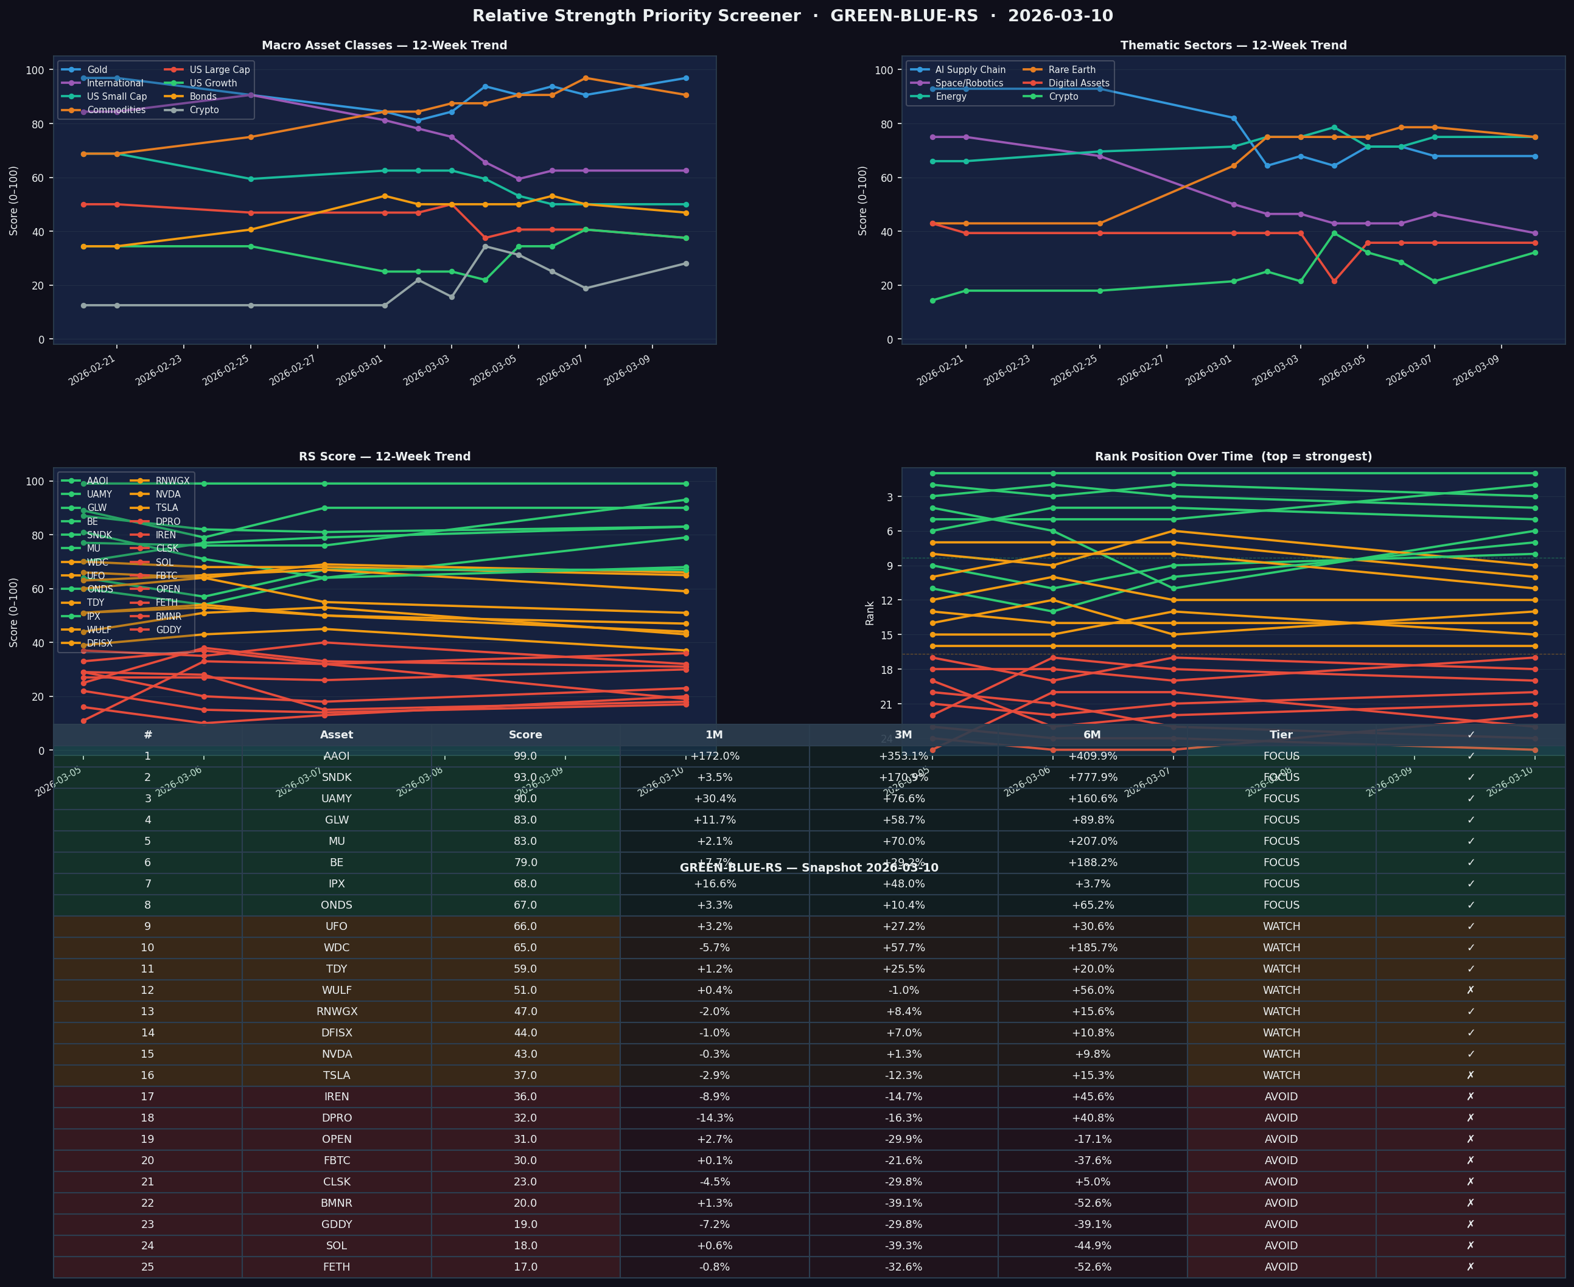Click the AAOI row in the snapshot table
1574x1287 pixels.
click(336, 756)
